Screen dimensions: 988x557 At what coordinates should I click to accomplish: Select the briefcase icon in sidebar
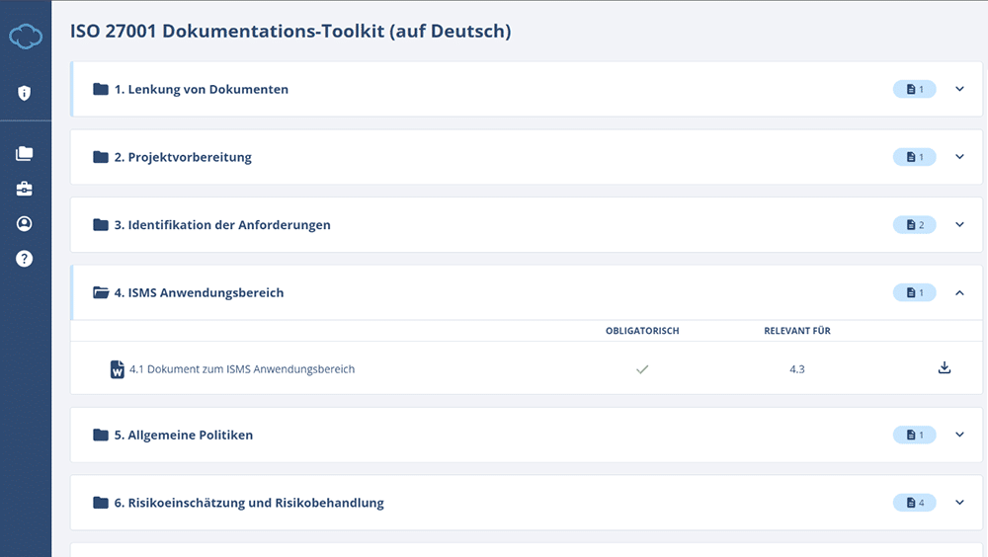(25, 189)
